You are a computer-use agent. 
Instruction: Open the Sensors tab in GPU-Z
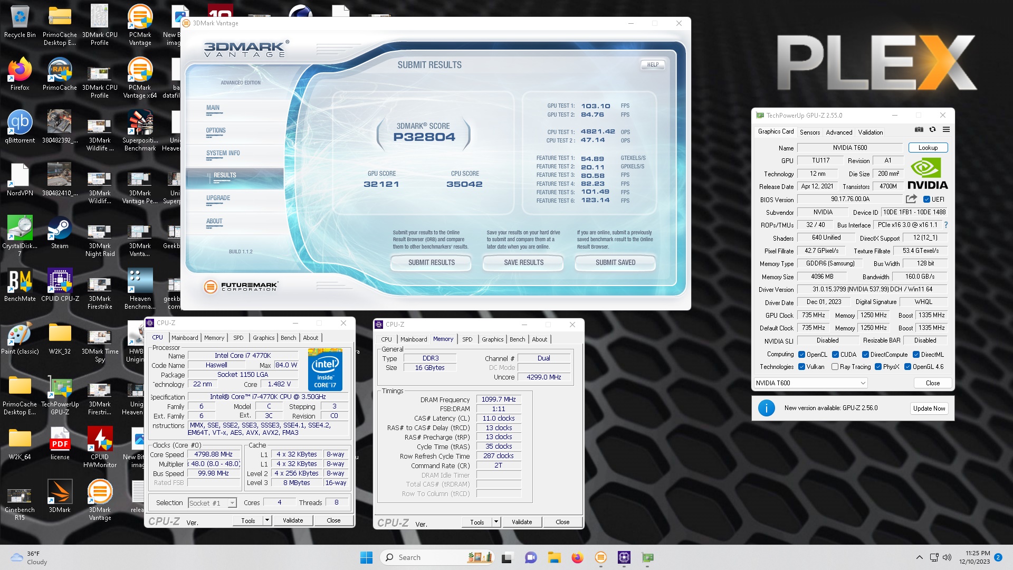click(x=810, y=132)
